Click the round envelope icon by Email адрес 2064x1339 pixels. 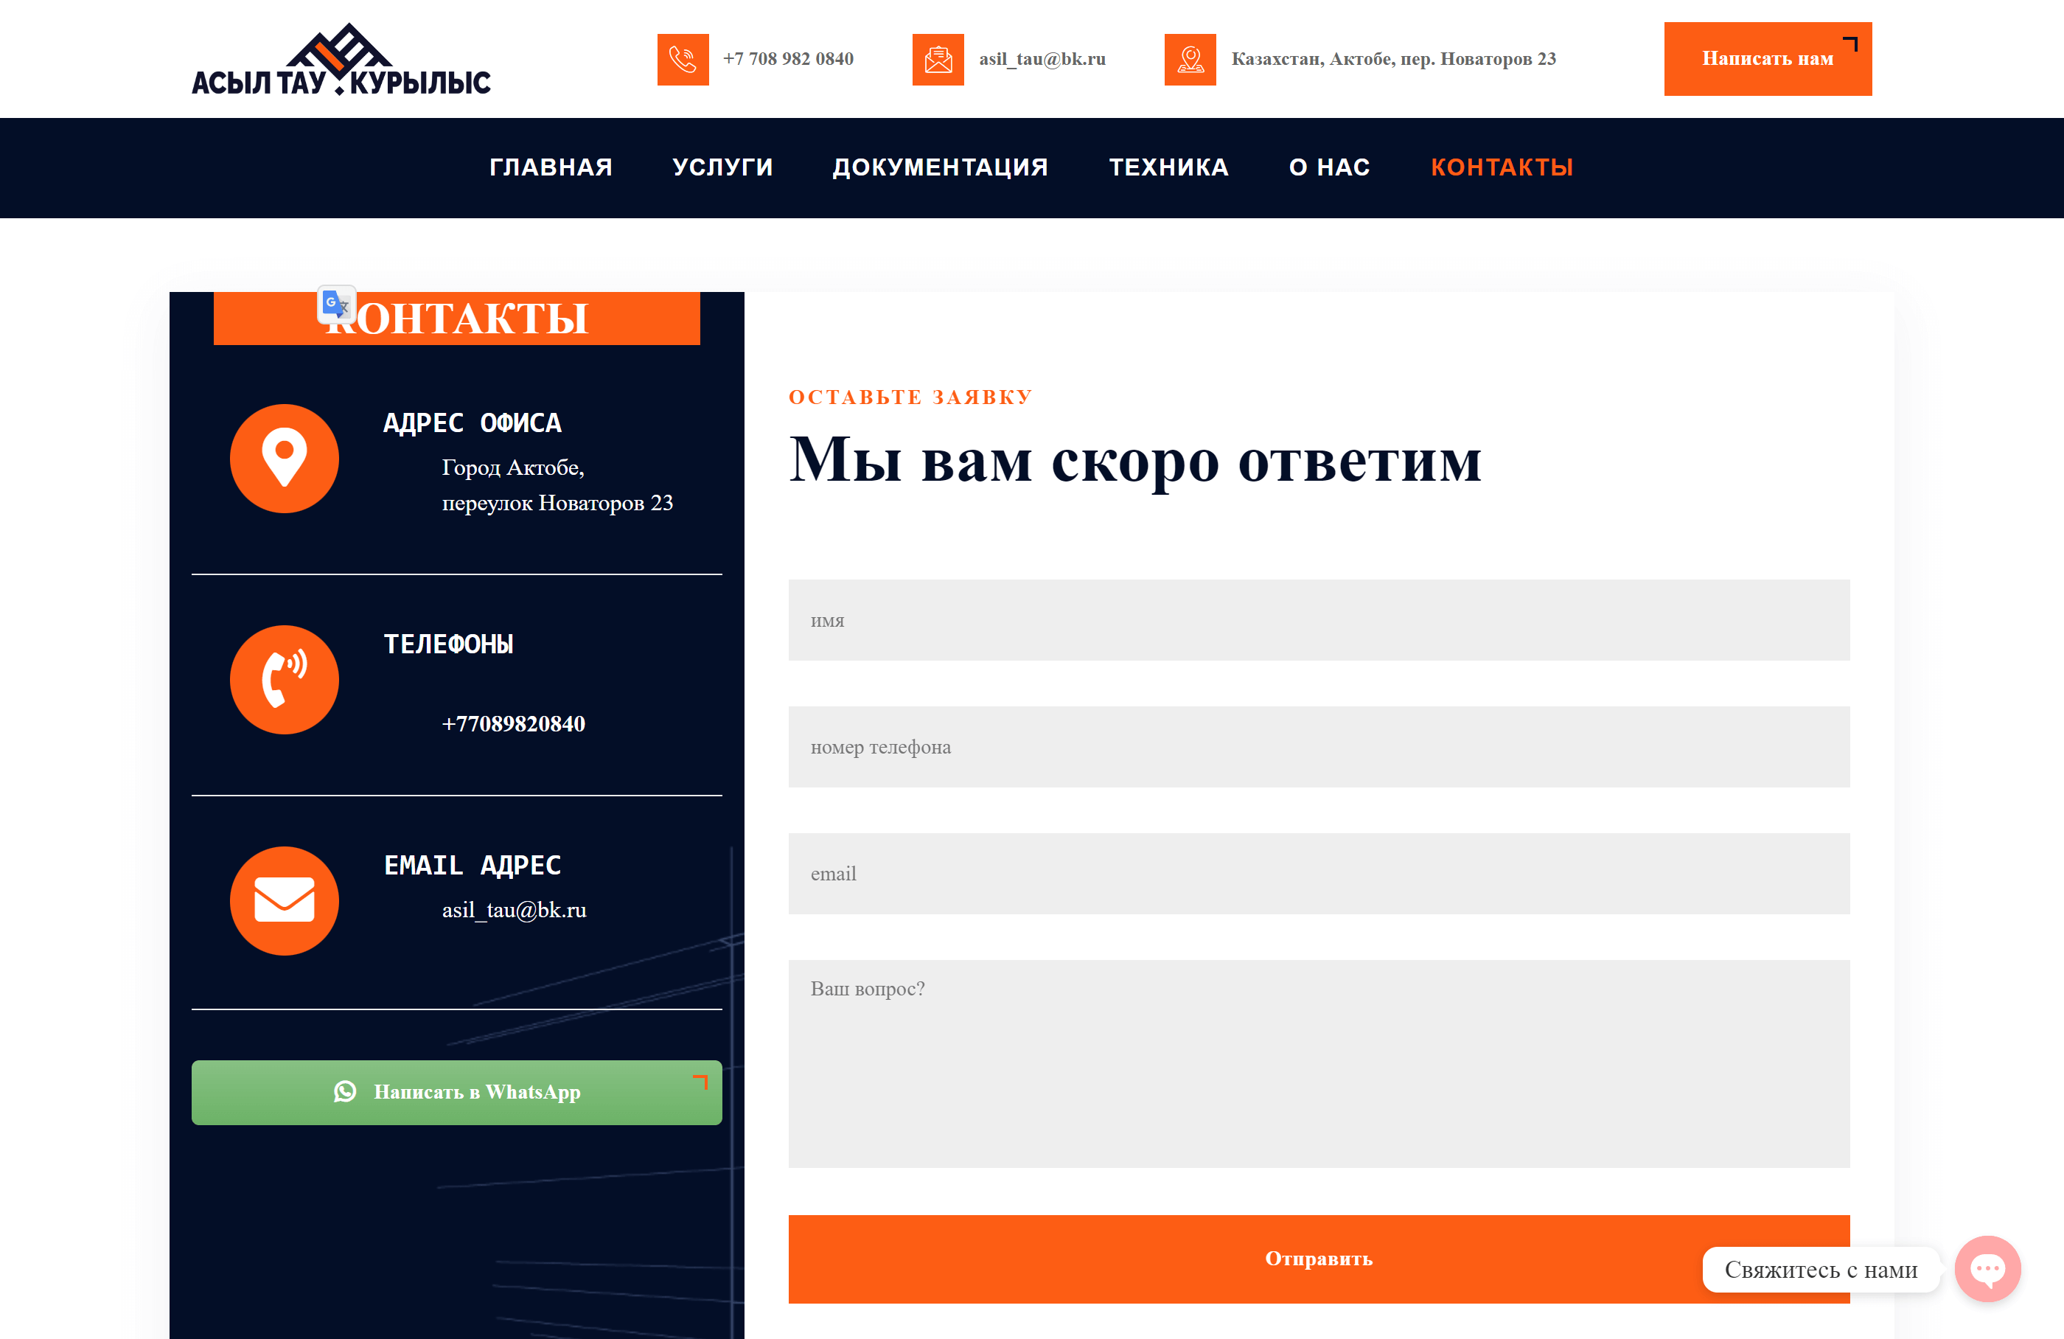click(x=285, y=900)
